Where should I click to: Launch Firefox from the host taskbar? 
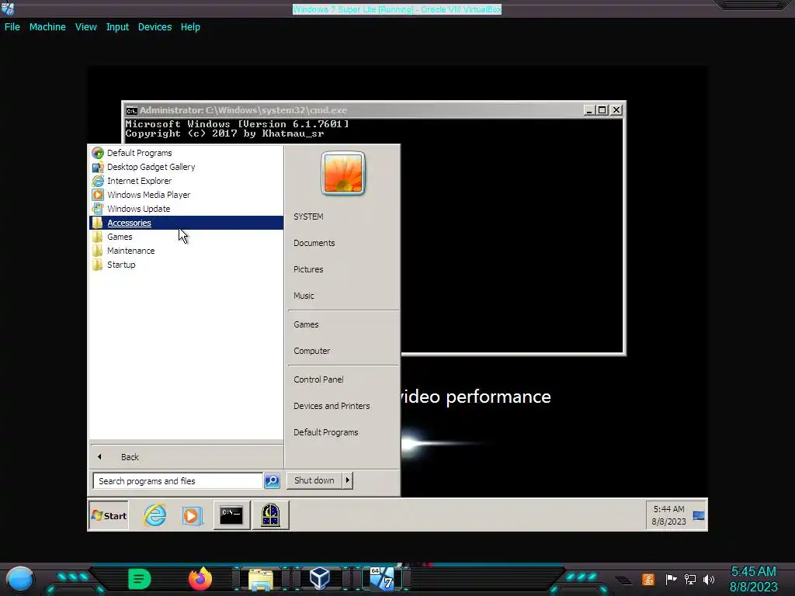[x=200, y=579]
